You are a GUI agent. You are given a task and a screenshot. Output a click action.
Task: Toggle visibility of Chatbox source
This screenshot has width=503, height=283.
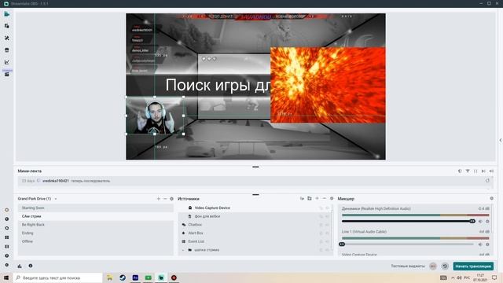[x=327, y=225]
